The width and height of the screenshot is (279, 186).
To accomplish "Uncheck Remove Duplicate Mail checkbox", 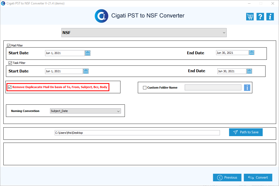I will (x=10, y=87).
